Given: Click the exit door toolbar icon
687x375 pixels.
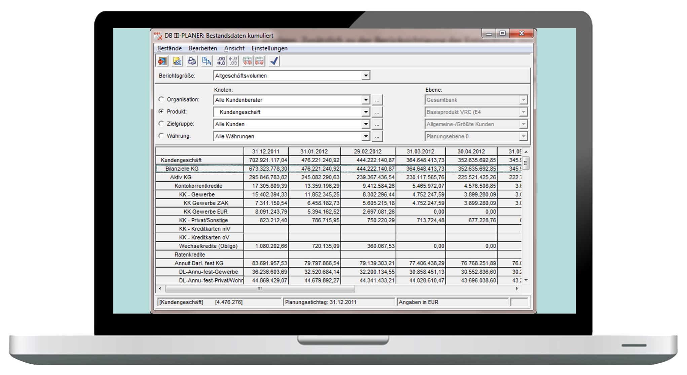Looking at the screenshot, I should point(162,61).
